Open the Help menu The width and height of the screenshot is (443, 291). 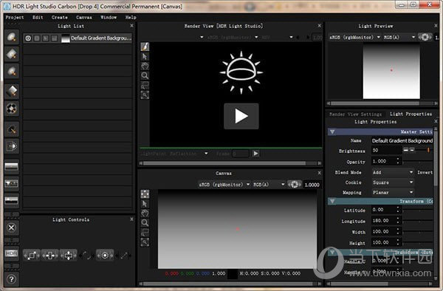coord(131,17)
